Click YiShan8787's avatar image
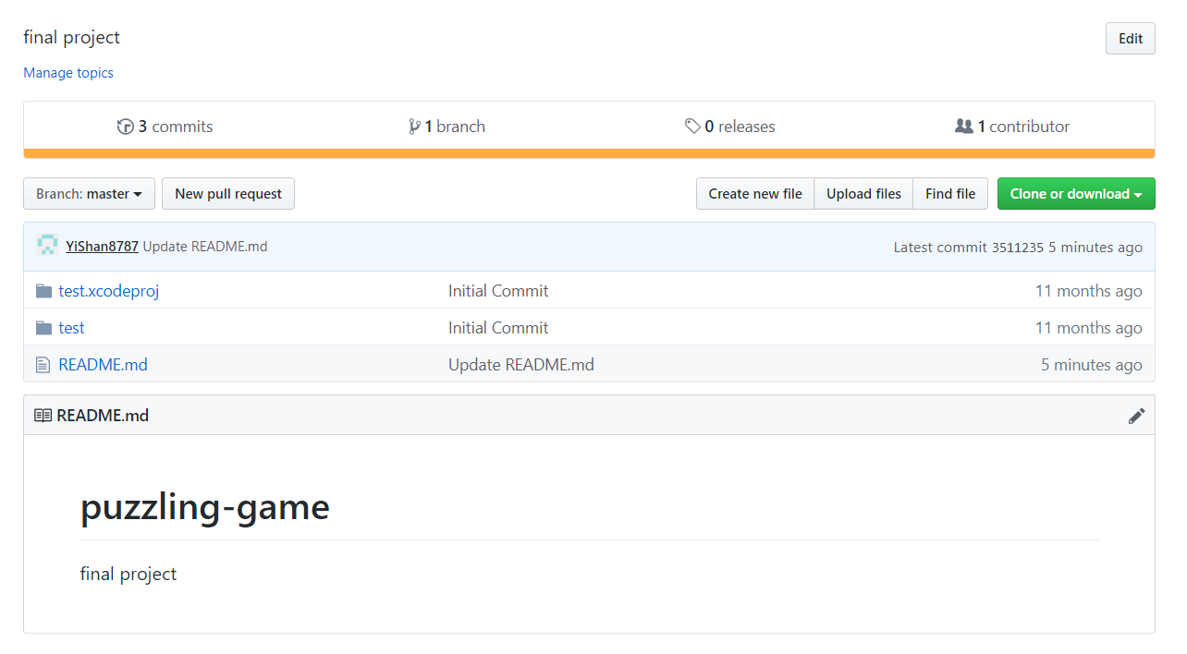This screenshot has width=1187, height=654. (x=47, y=246)
